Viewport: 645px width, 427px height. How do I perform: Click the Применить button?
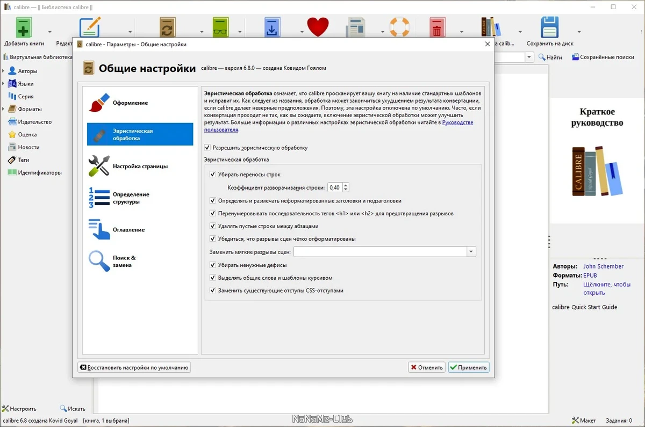[x=469, y=367]
